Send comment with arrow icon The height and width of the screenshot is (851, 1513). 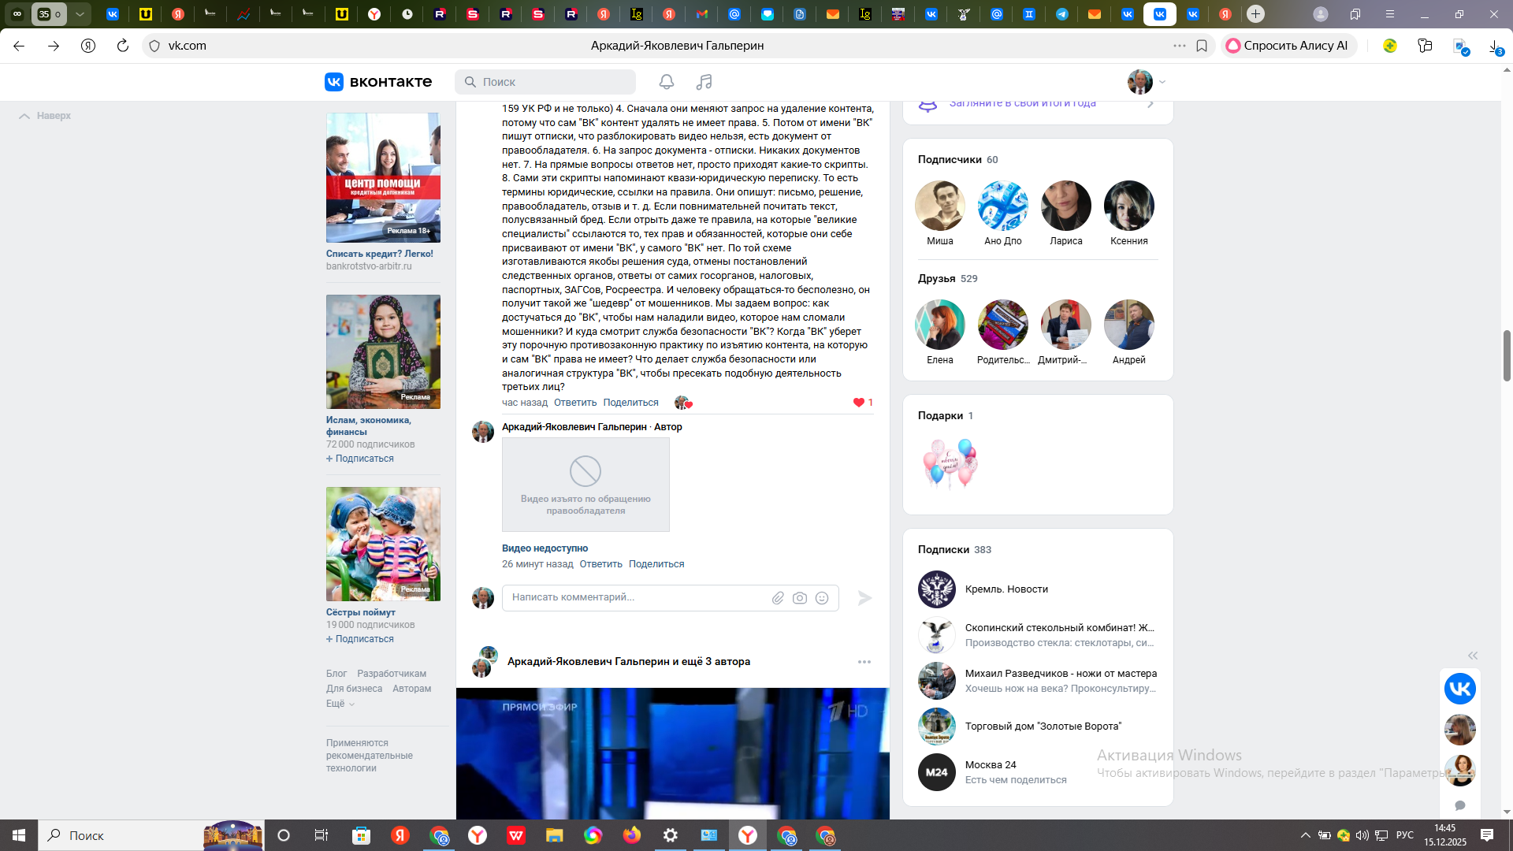(x=864, y=598)
